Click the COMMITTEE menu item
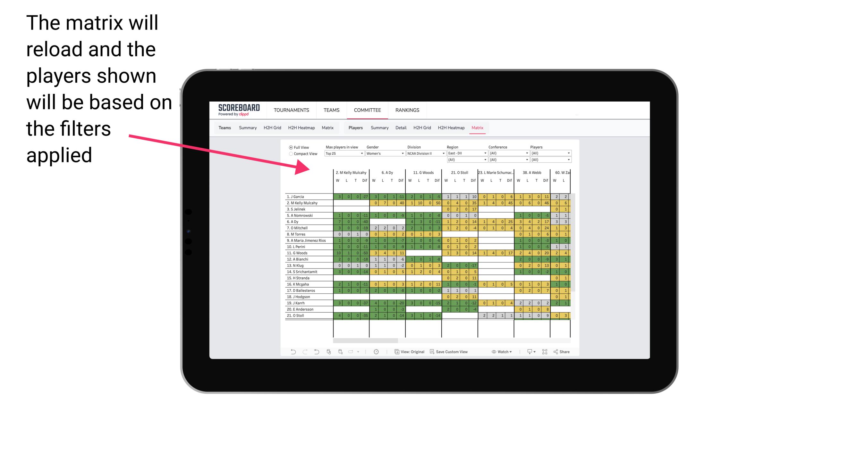 [367, 110]
